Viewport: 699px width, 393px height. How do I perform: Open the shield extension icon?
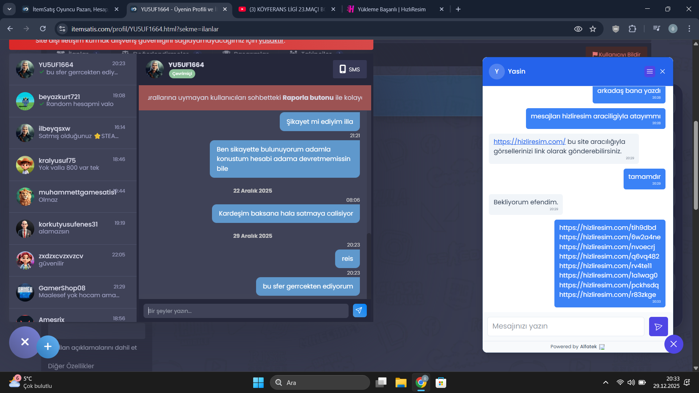click(x=616, y=29)
